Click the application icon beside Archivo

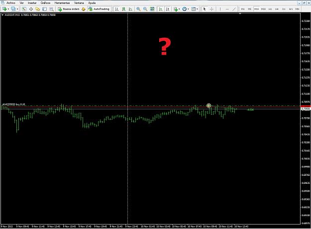click(x=2, y=3)
